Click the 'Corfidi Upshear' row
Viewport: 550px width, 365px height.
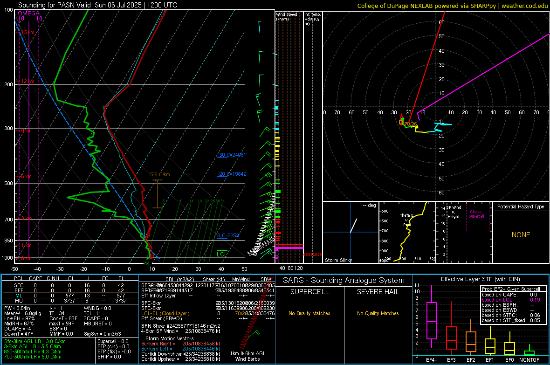point(181,359)
